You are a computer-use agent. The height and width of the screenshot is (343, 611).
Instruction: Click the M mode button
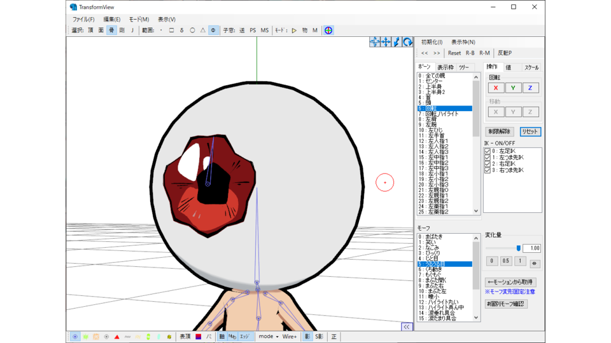pos(315,30)
